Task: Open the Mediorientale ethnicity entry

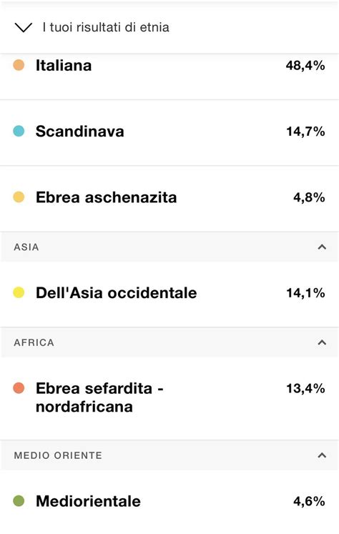Action: click(x=169, y=502)
